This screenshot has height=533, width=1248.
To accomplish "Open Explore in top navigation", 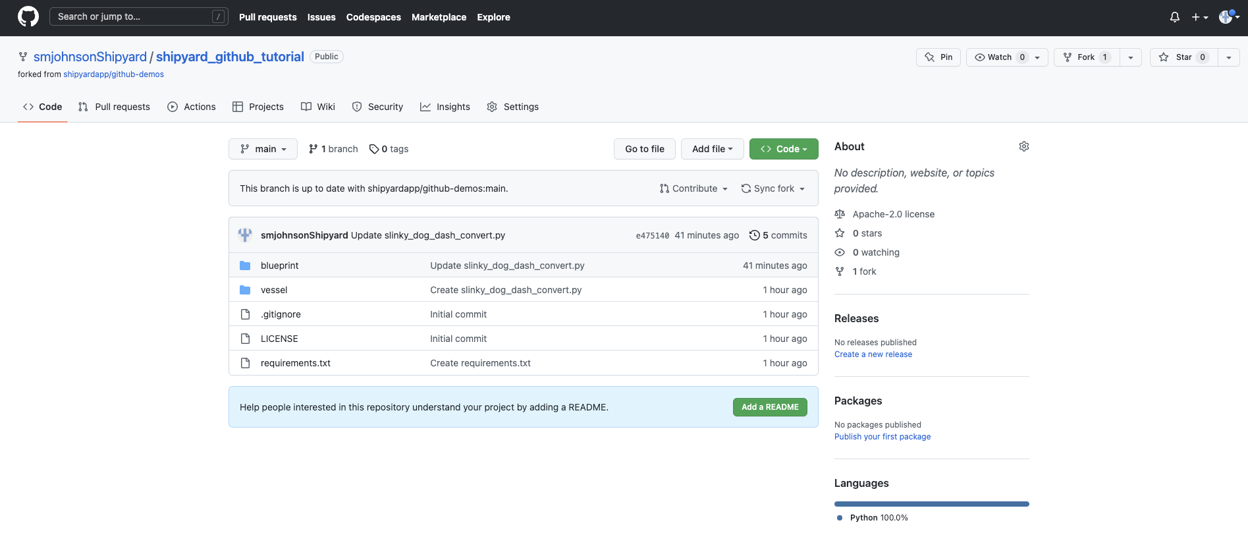I will [494, 17].
